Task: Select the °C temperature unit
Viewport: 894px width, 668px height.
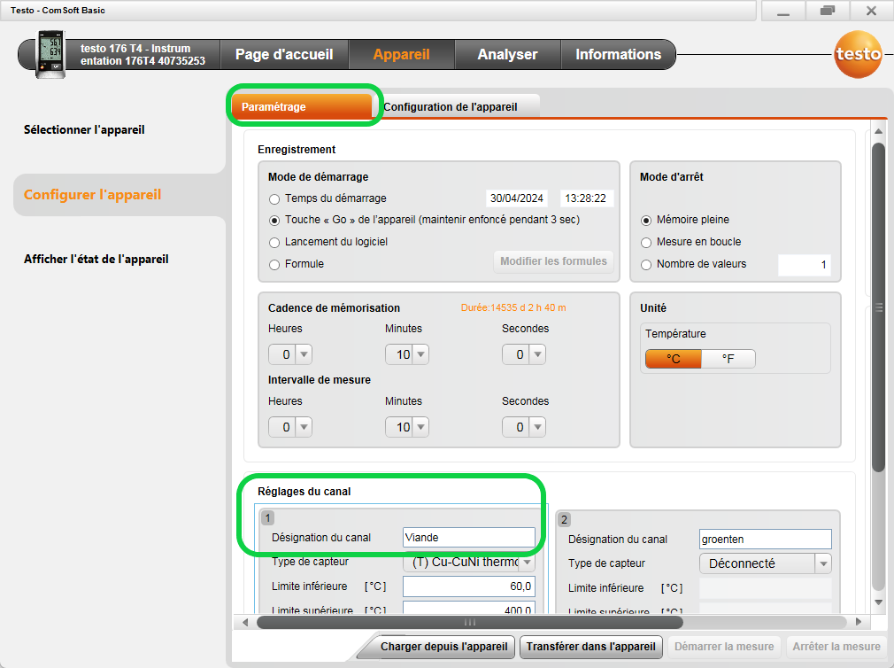Action: (x=673, y=359)
